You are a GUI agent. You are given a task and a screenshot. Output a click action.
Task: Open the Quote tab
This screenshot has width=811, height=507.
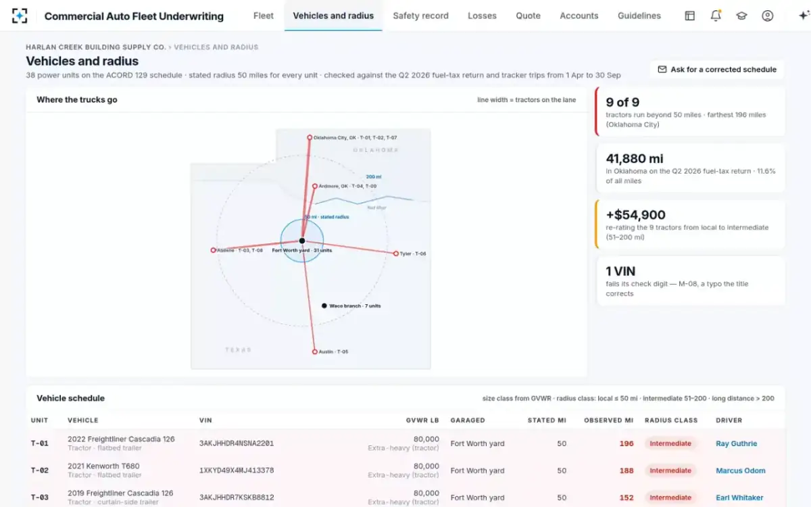(528, 16)
